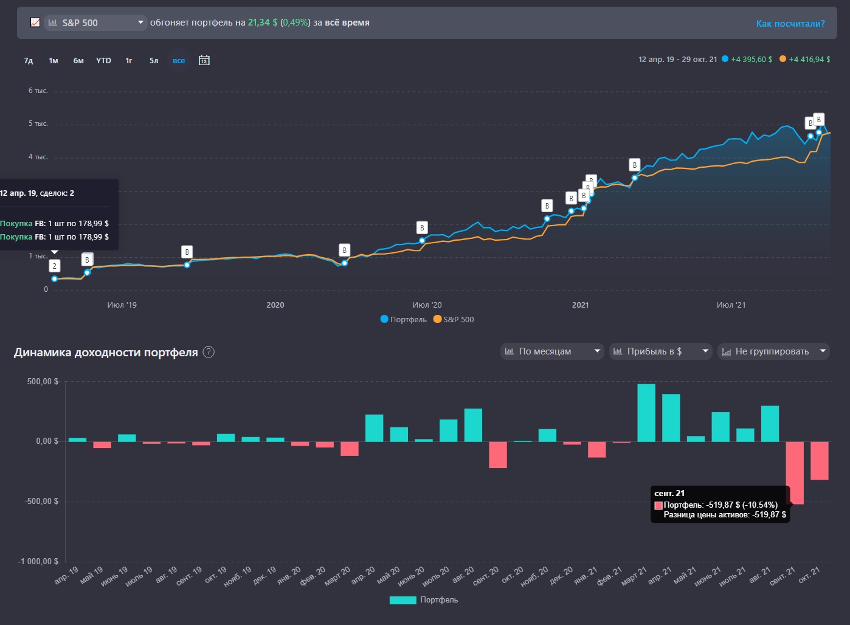
Task: Select the 5л period tab
Action: pos(154,60)
